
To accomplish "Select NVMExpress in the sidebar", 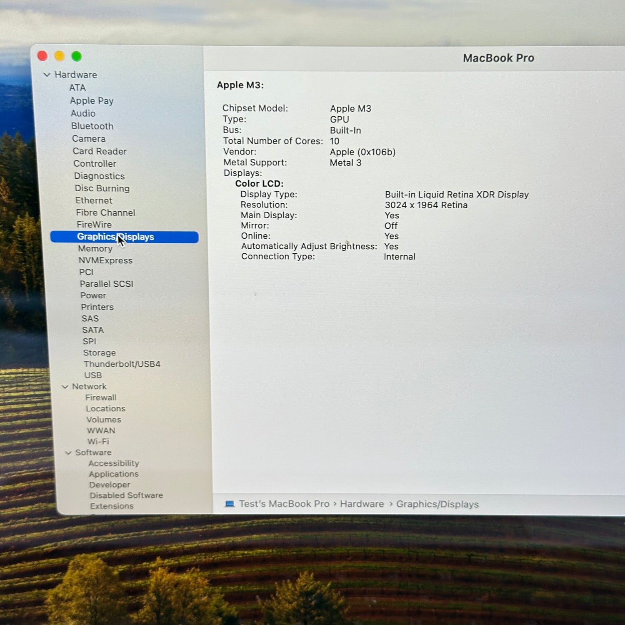I will pos(105,260).
